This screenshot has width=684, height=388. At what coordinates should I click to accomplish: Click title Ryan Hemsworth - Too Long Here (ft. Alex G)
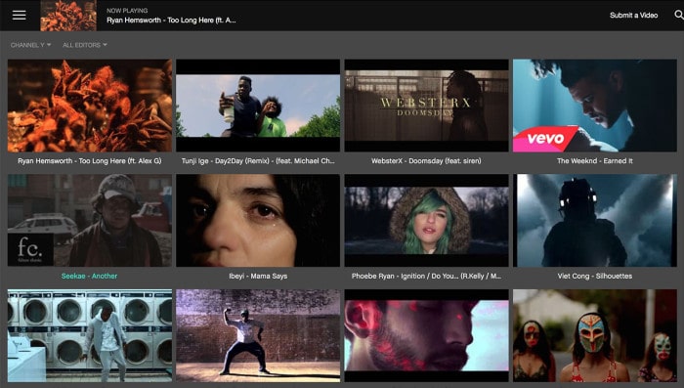(x=90, y=161)
